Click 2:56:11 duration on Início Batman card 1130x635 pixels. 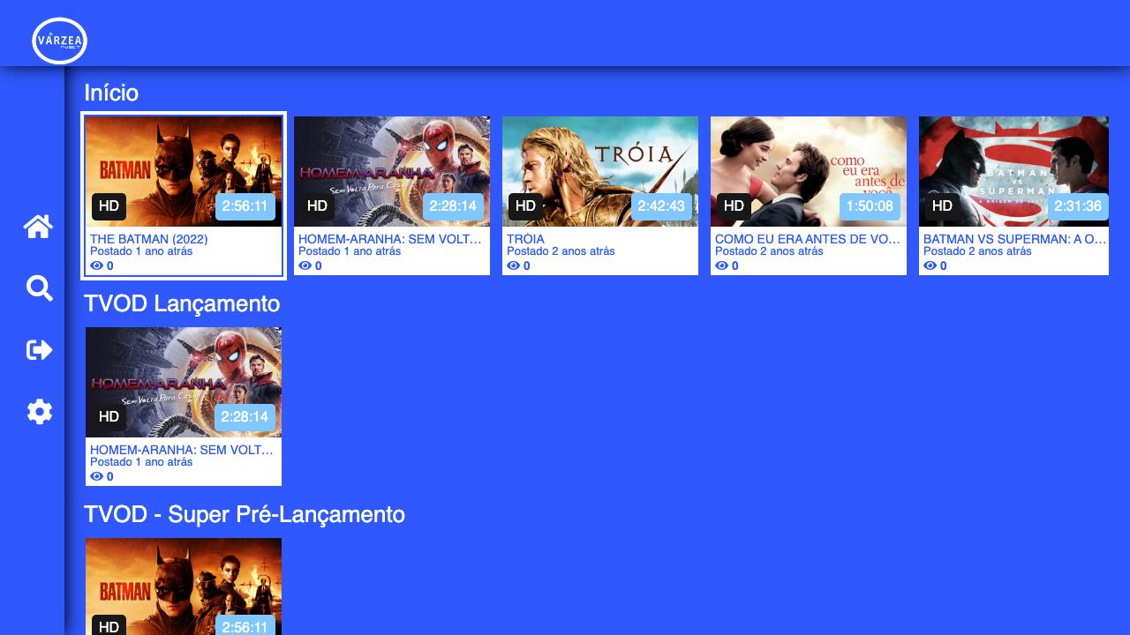(245, 206)
